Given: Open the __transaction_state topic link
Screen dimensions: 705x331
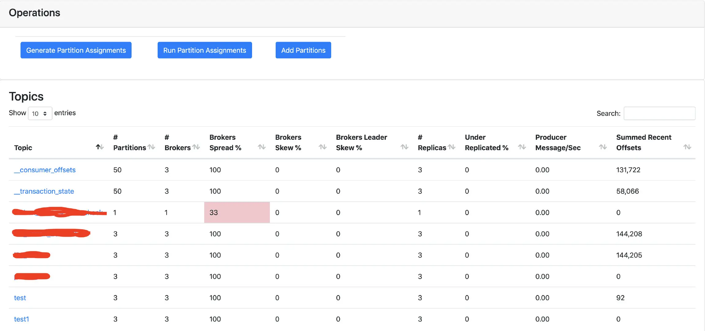Looking at the screenshot, I should point(44,191).
